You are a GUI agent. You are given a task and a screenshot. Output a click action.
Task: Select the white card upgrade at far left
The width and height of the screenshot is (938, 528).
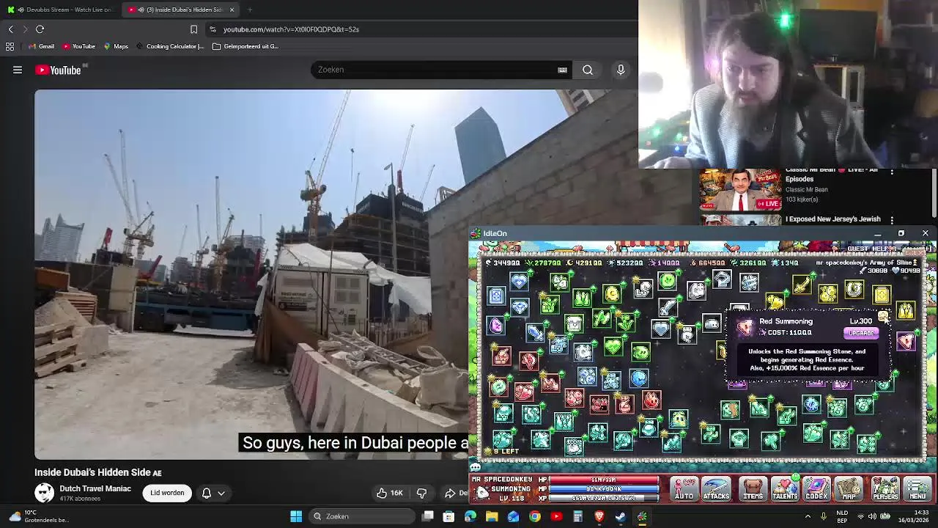point(496,296)
